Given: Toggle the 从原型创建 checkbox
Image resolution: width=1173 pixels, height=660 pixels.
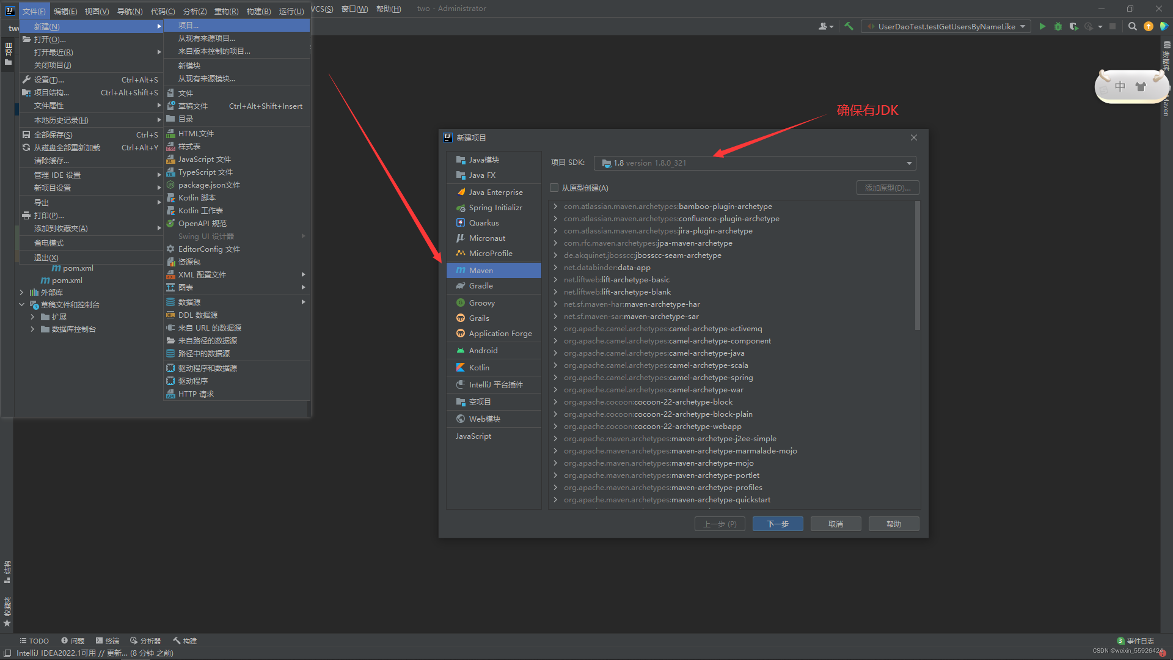Looking at the screenshot, I should click(554, 188).
